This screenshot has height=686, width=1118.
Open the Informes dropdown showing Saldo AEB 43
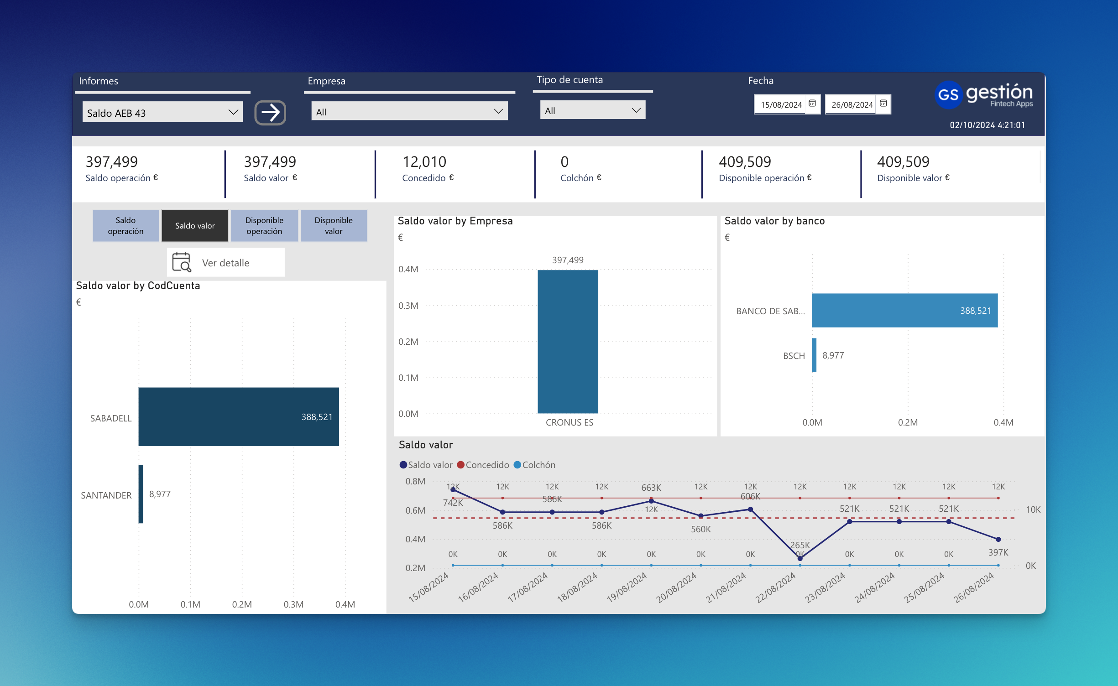click(162, 112)
